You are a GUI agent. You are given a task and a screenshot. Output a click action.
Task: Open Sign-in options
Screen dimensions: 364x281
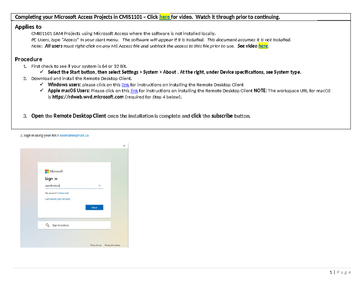(61, 225)
